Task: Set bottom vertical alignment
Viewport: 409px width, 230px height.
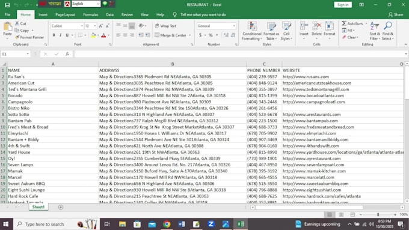Action: coord(132,26)
